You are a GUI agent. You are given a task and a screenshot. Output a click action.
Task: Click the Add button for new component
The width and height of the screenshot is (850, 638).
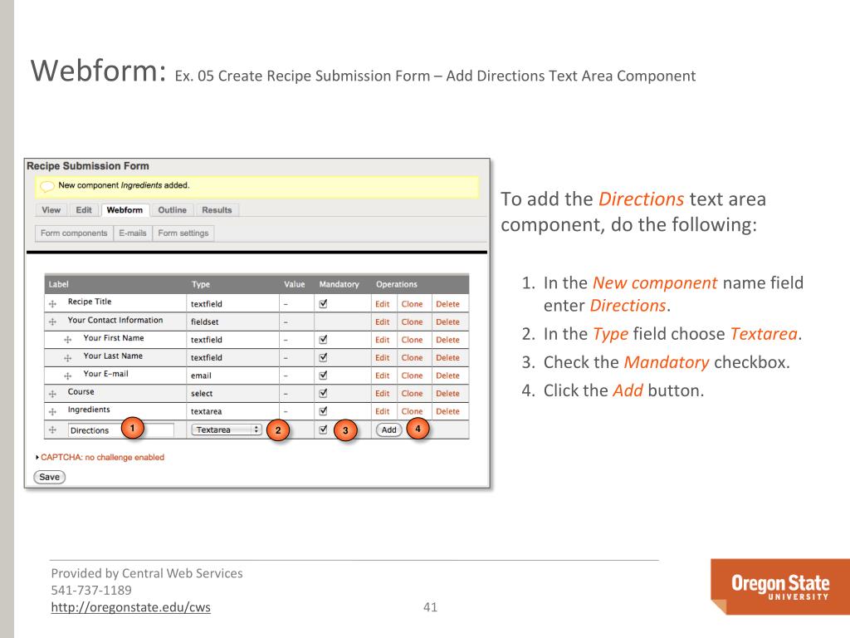tap(388, 430)
